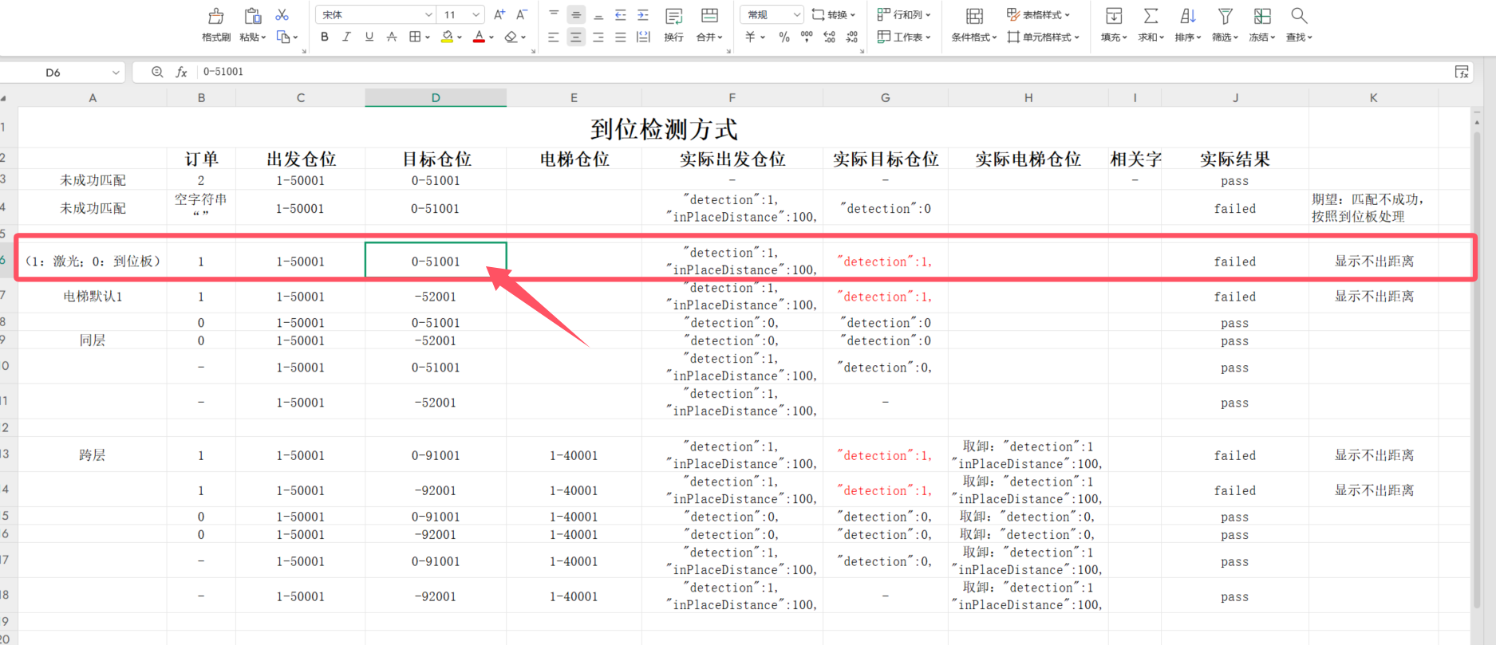Click the Format Painter (格式刷) brush icon
The image size is (1496, 645).
[x=215, y=16]
